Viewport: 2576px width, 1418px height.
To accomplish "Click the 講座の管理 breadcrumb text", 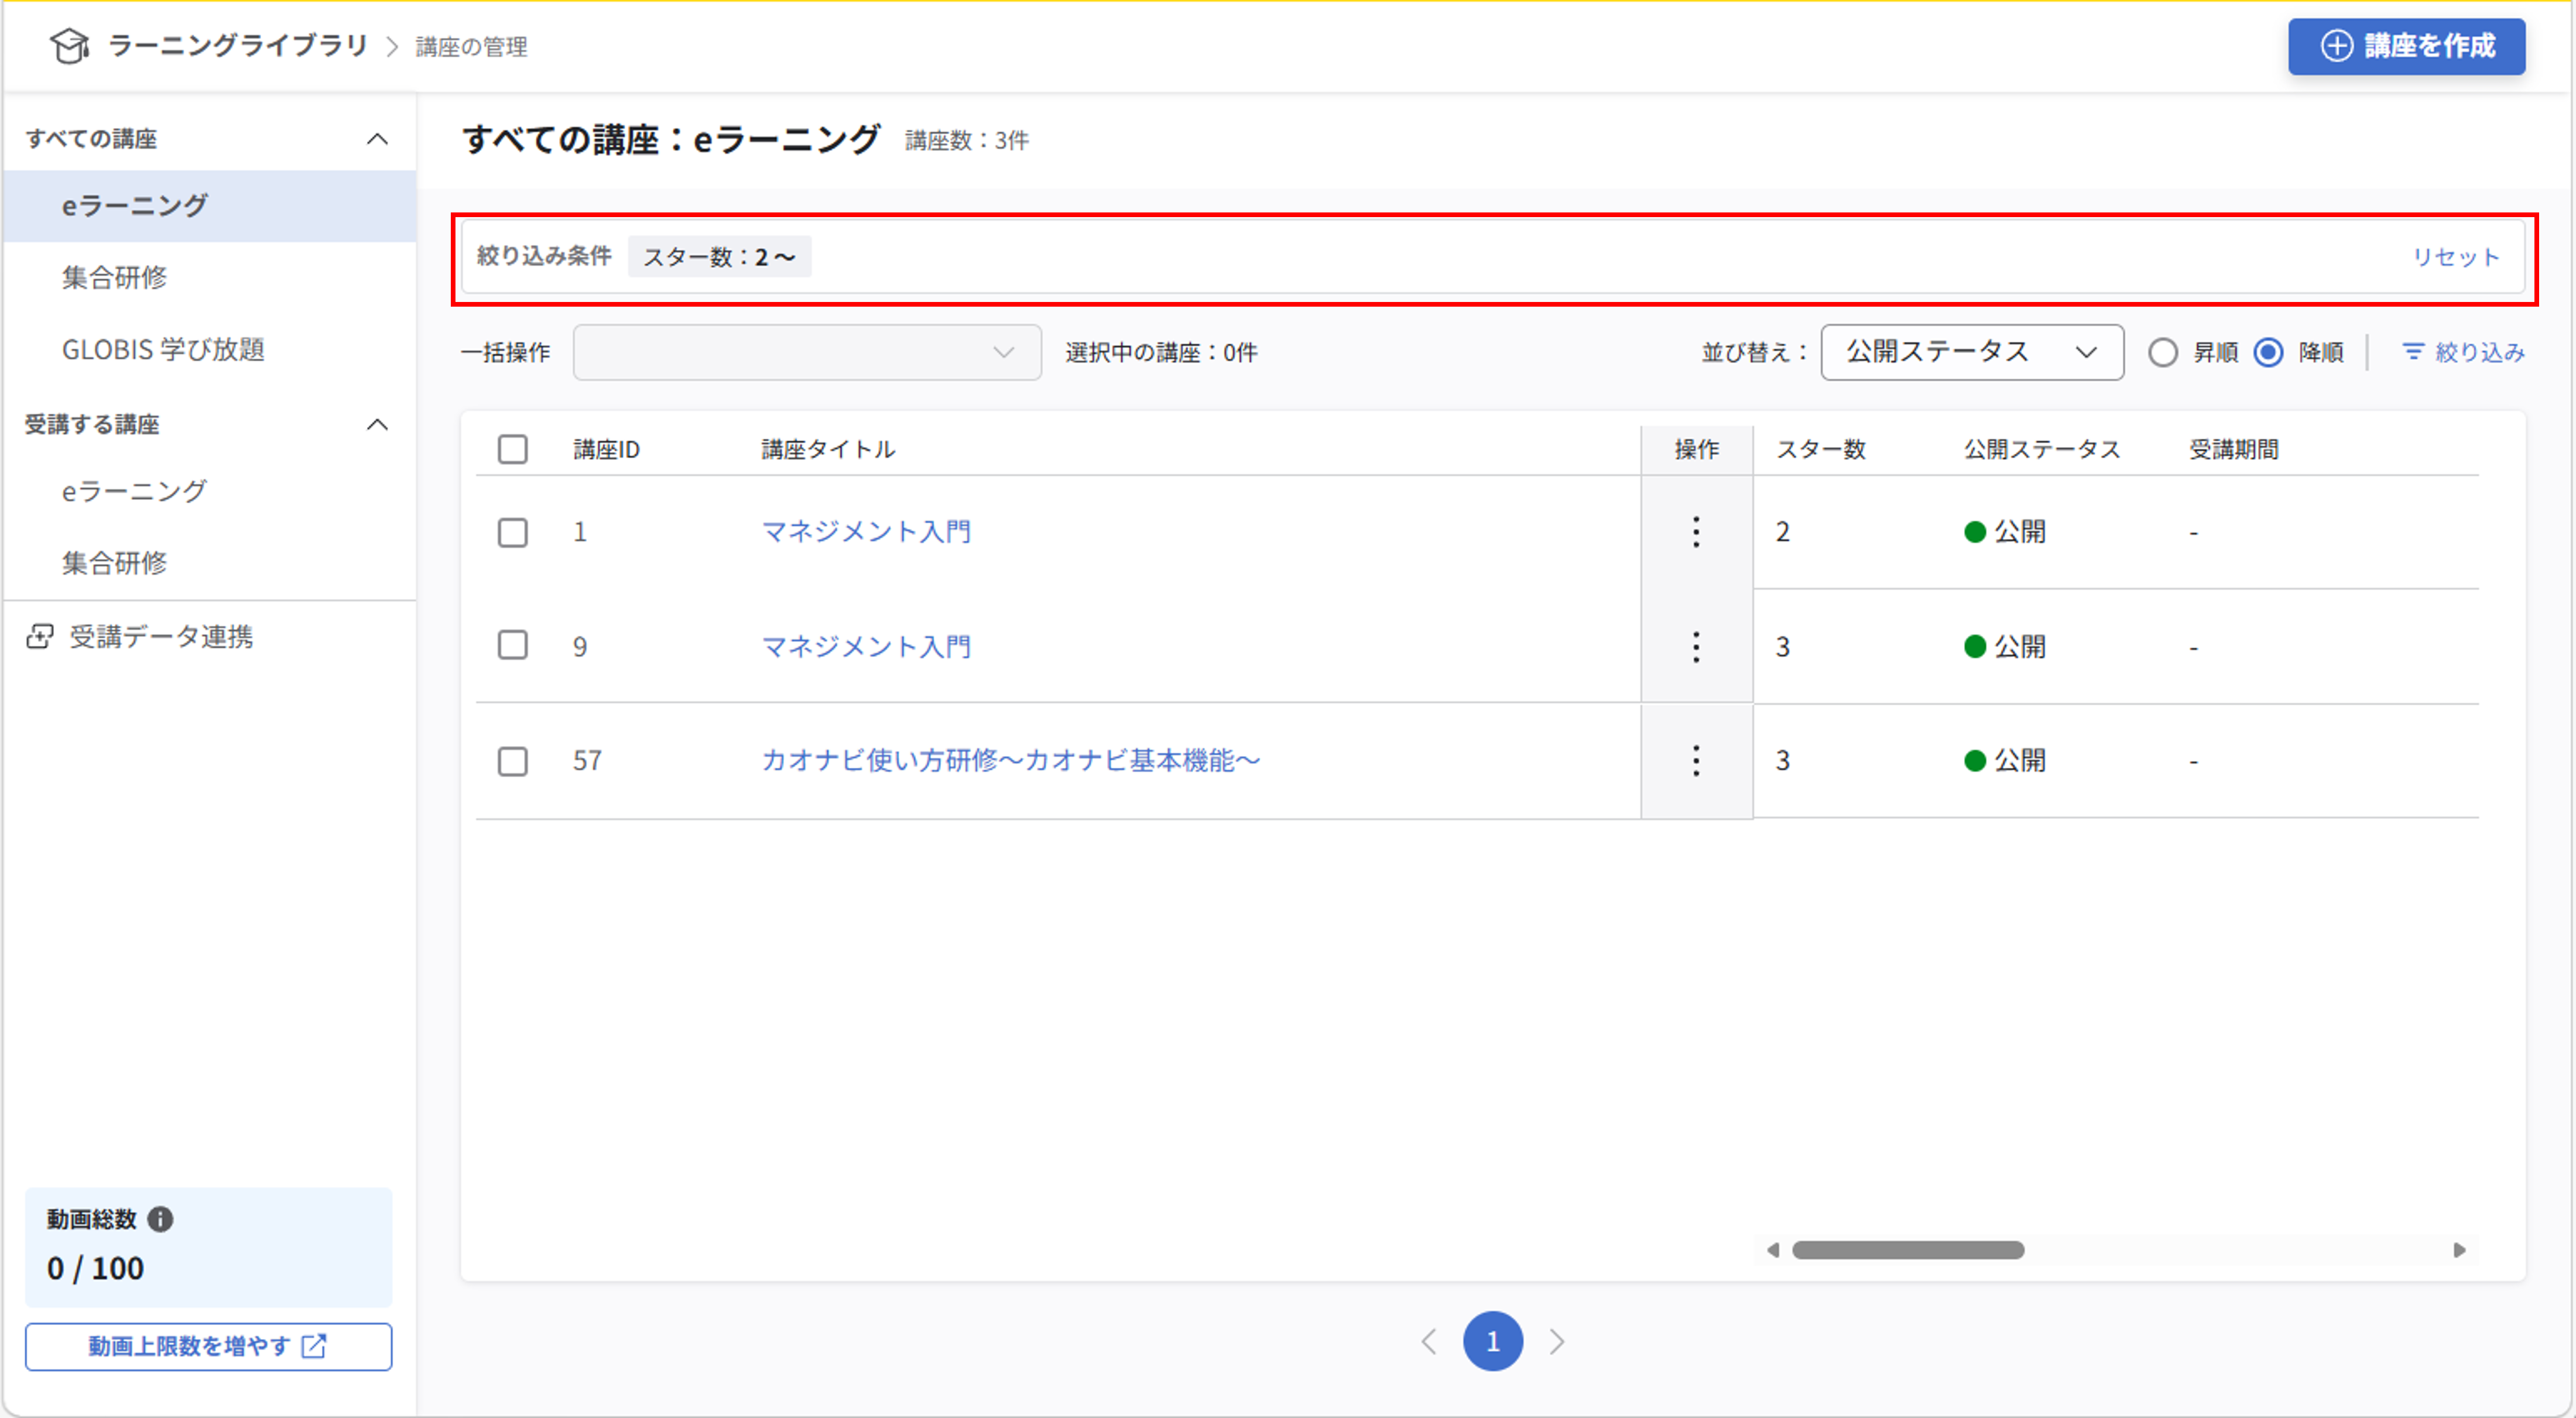I will coord(471,47).
